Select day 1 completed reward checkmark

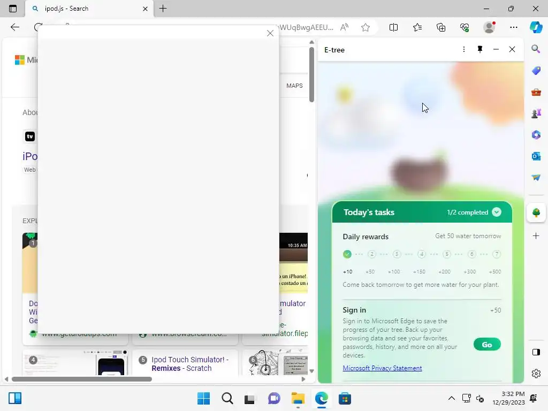[347, 254]
